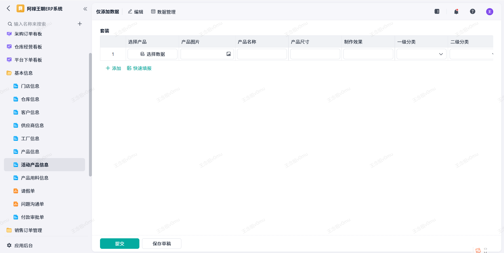Click the 应用后台 gear icon
Screen dimensions: 504x253
(9, 245)
